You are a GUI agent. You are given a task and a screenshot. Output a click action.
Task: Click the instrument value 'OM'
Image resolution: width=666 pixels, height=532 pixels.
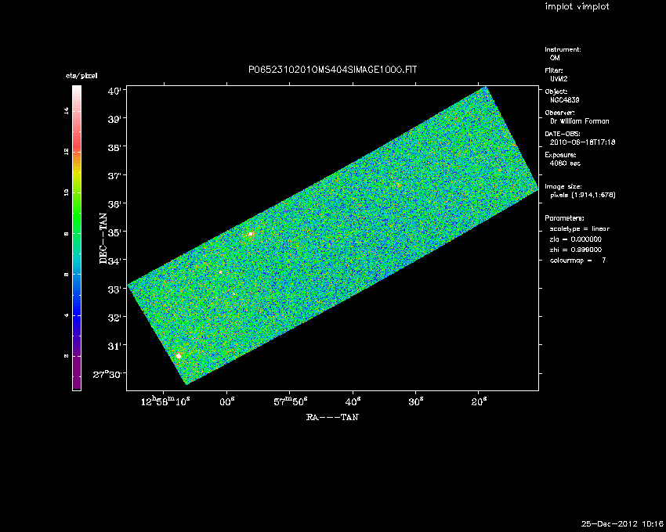click(x=555, y=58)
